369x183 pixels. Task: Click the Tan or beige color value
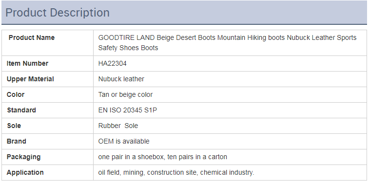click(x=125, y=95)
